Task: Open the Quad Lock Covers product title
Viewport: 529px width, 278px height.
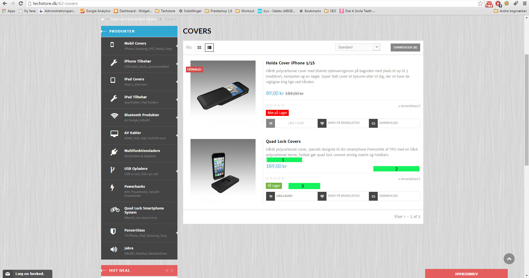Action: [283, 141]
